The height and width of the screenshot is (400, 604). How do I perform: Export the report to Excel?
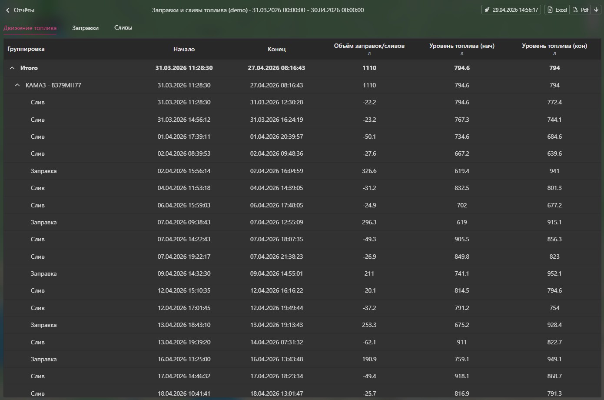tap(557, 10)
